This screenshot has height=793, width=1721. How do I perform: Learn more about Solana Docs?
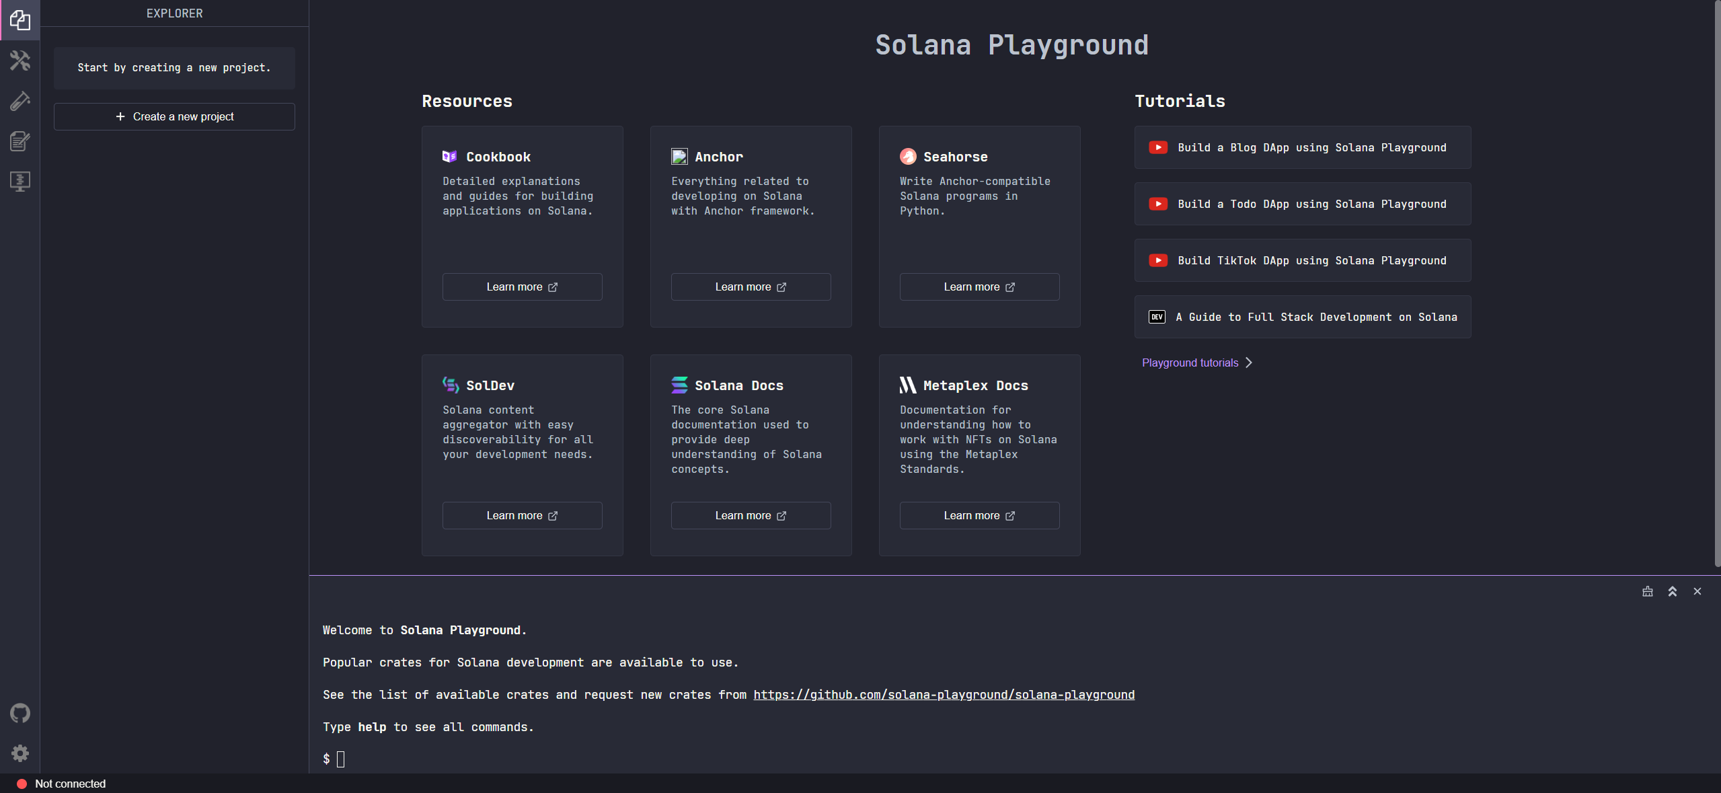[x=751, y=515]
